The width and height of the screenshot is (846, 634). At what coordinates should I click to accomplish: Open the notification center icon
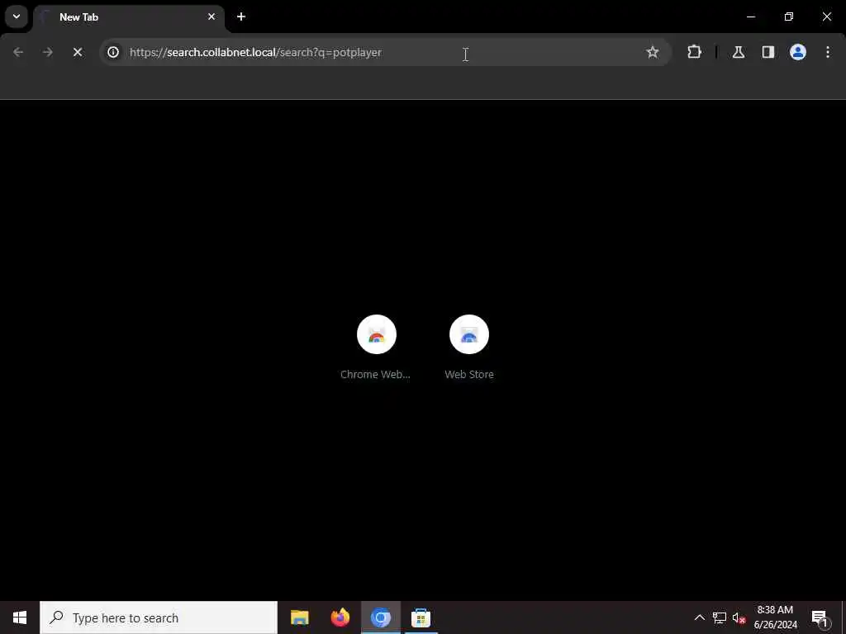820,617
